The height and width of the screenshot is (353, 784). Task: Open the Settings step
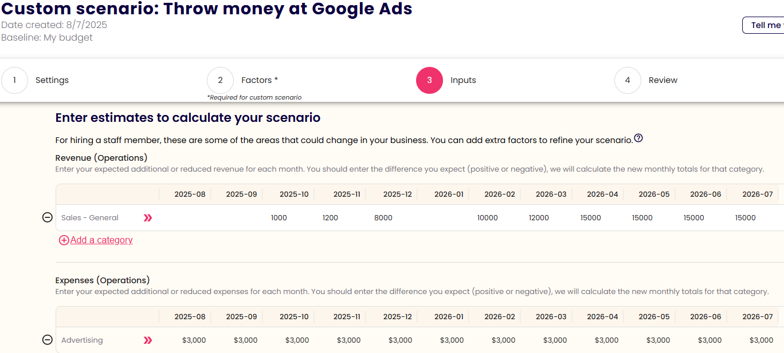(x=52, y=80)
